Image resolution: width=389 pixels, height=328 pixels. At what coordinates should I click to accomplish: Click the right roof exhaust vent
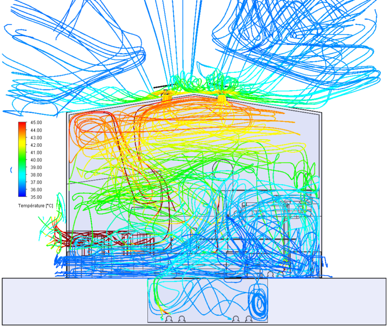(x=221, y=97)
